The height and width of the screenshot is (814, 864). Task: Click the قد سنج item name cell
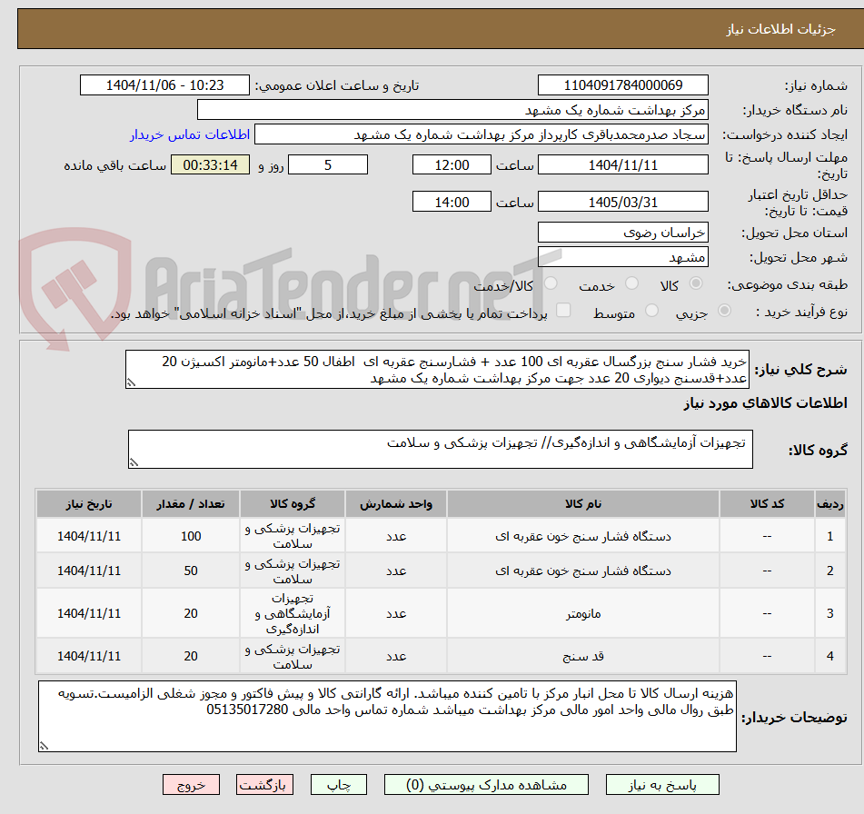(x=583, y=656)
